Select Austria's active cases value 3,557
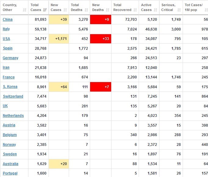 point(152,125)
